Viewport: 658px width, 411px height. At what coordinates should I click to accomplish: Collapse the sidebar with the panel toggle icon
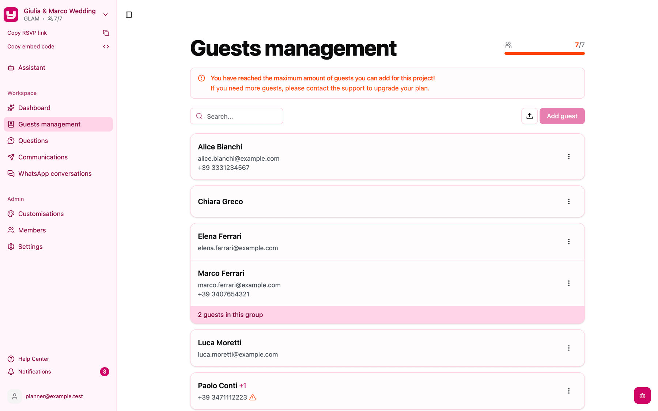coord(129,15)
